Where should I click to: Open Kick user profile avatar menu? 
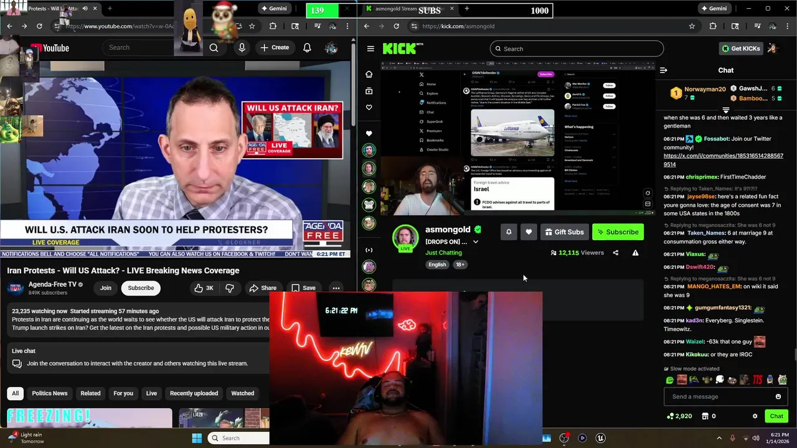click(x=773, y=49)
